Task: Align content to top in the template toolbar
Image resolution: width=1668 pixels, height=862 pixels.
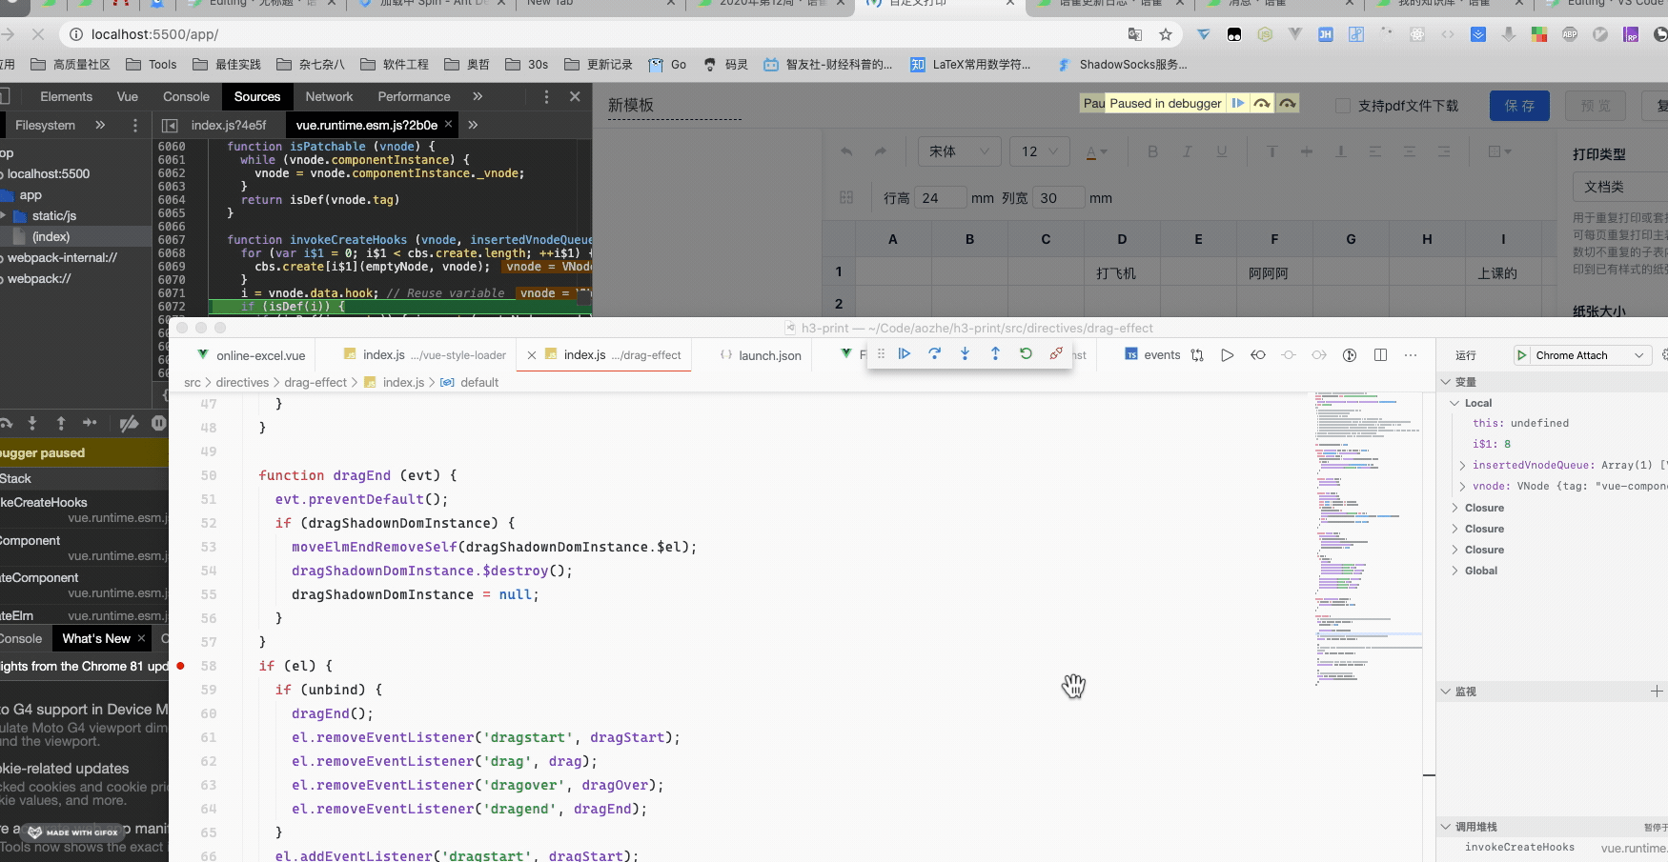Action: pos(1271,151)
